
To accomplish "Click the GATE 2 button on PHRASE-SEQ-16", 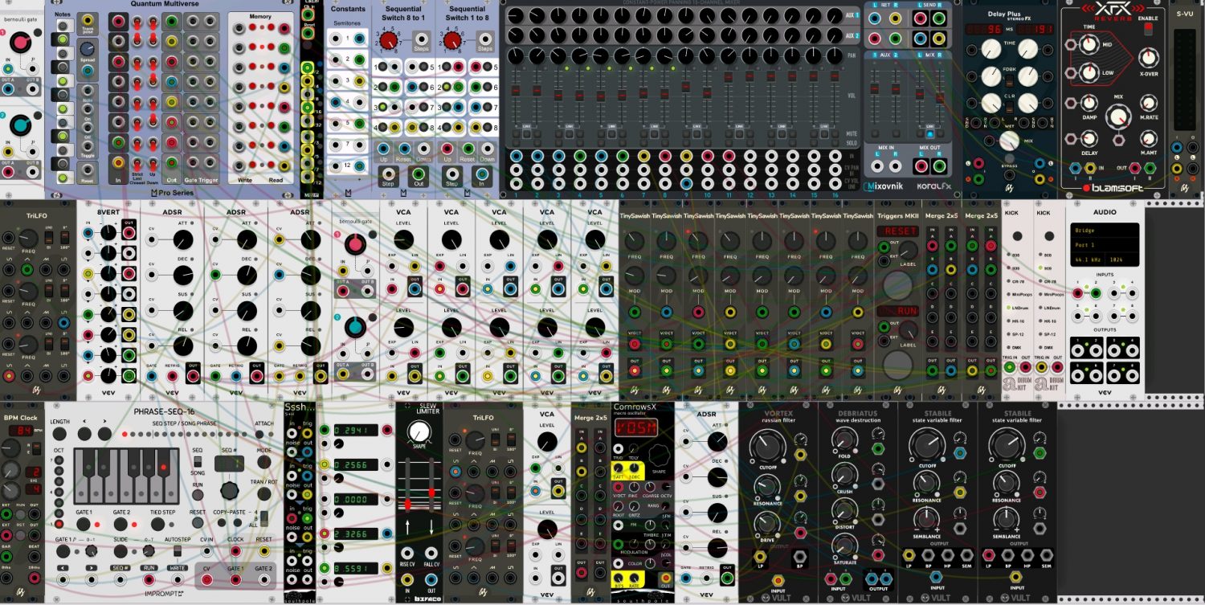I will (x=121, y=524).
